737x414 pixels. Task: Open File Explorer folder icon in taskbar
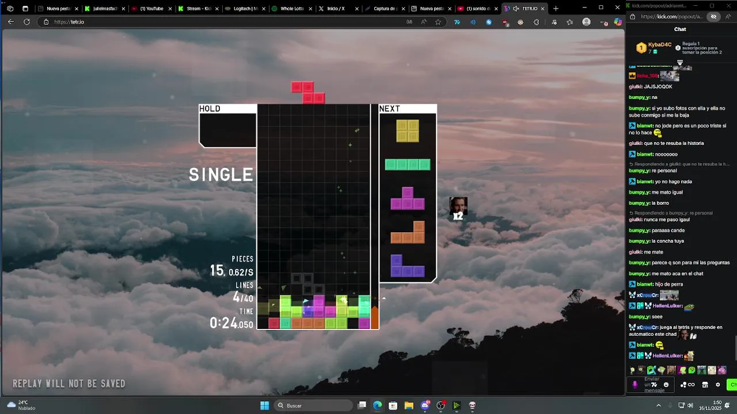pyautogui.click(x=409, y=405)
